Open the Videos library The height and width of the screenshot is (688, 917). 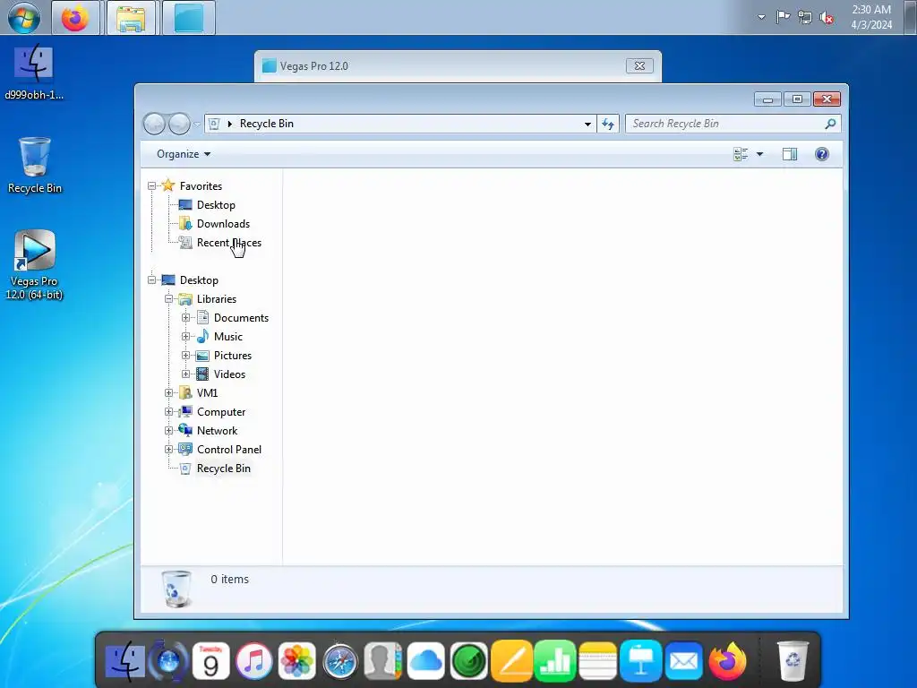(x=229, y=374)
